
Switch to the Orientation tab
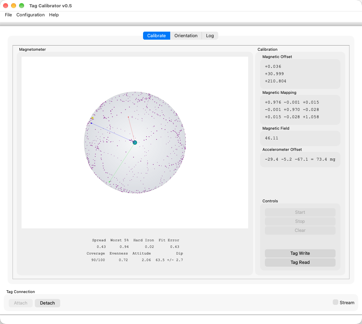186,36
